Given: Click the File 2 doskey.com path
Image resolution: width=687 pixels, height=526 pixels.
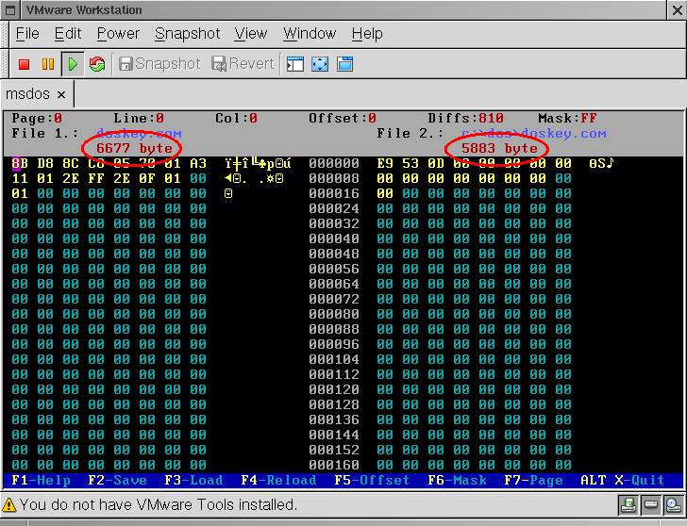Looking at the screenshot, I should point(534,134).
